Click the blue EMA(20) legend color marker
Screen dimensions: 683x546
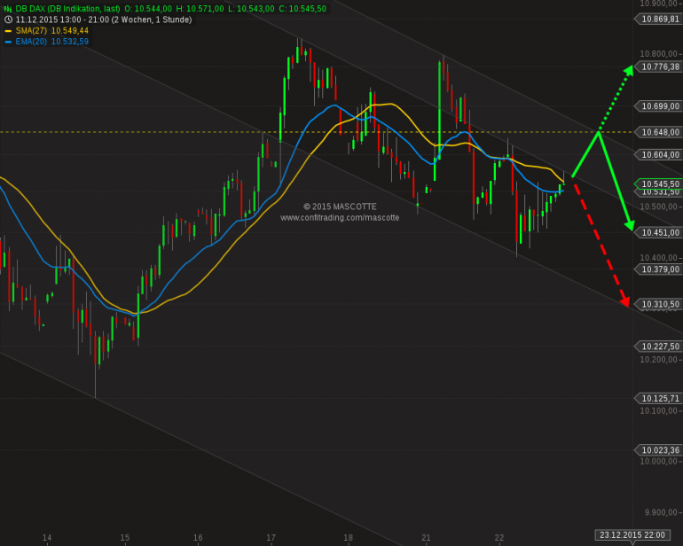(x=8, y=42)
